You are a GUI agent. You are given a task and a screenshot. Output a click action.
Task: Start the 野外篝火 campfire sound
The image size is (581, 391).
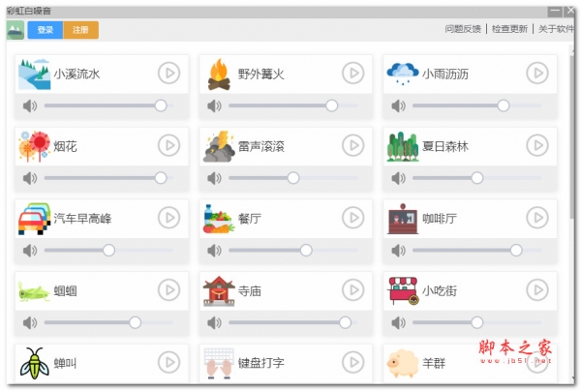point(352,72)
